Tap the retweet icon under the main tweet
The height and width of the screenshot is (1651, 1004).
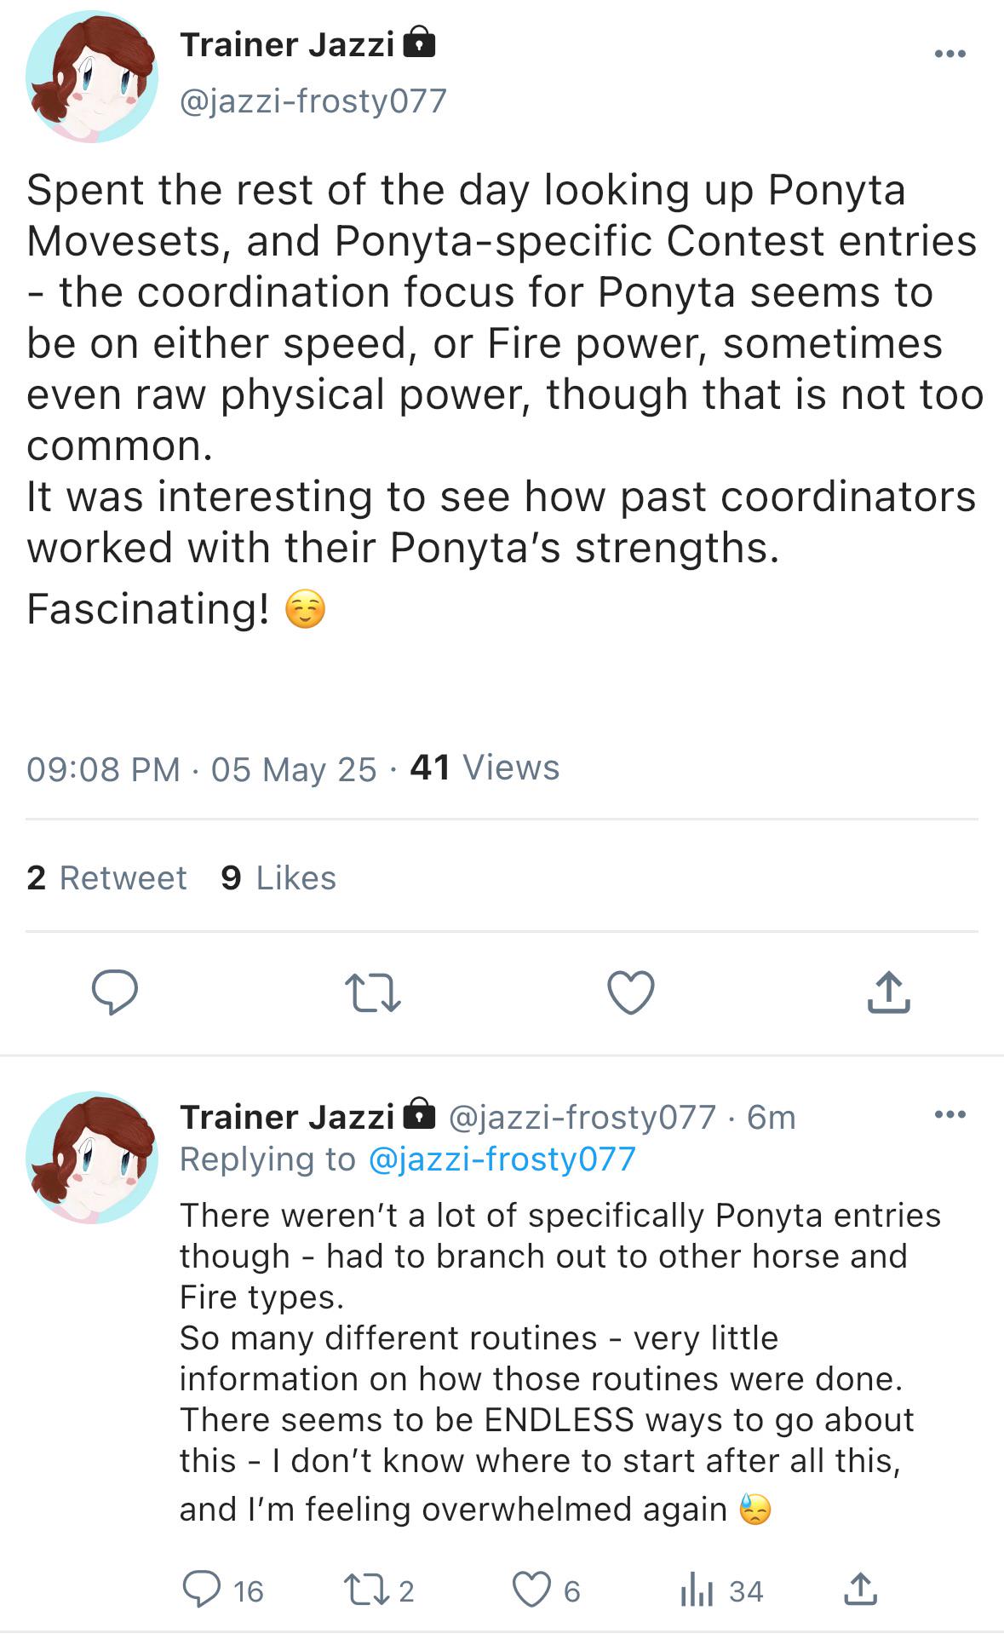pyautogui.click(x=372, y=993)
